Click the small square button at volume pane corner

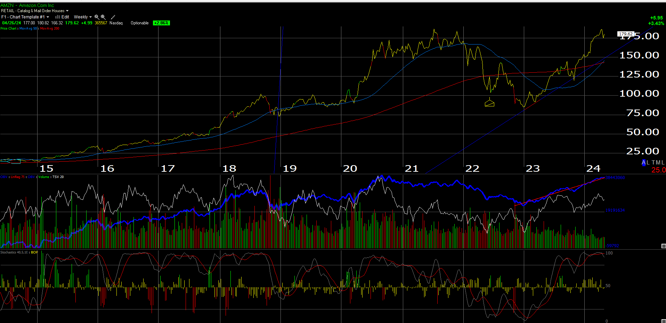click(x=663, y=246)
